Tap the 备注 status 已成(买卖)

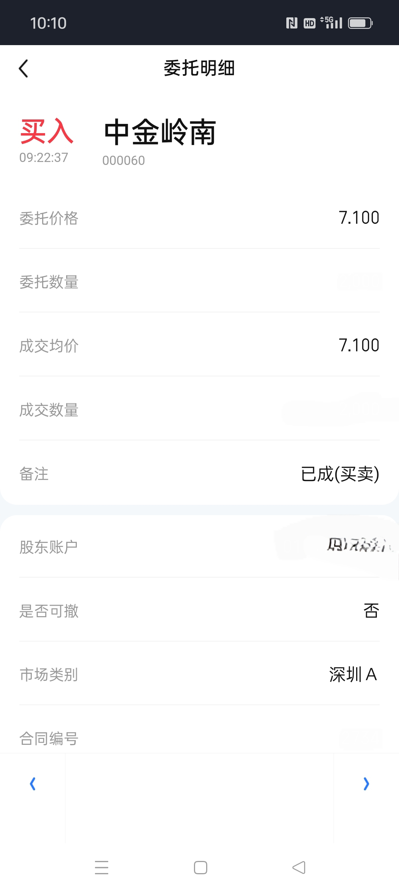click(340, 474)
